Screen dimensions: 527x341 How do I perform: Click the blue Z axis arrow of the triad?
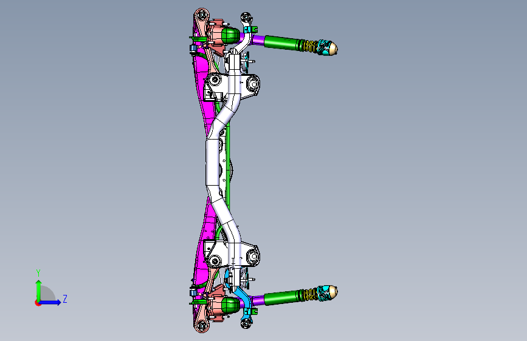50,302
